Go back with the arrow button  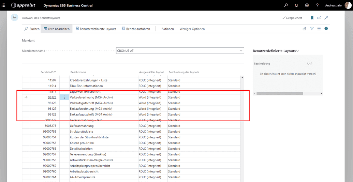[14, 18]
